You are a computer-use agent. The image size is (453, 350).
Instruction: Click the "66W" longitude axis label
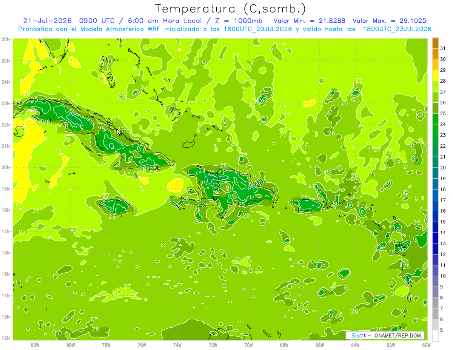[320, 344]
